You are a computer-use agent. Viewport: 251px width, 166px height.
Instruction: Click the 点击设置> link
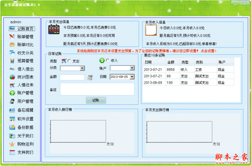click(x=208, y=51)
